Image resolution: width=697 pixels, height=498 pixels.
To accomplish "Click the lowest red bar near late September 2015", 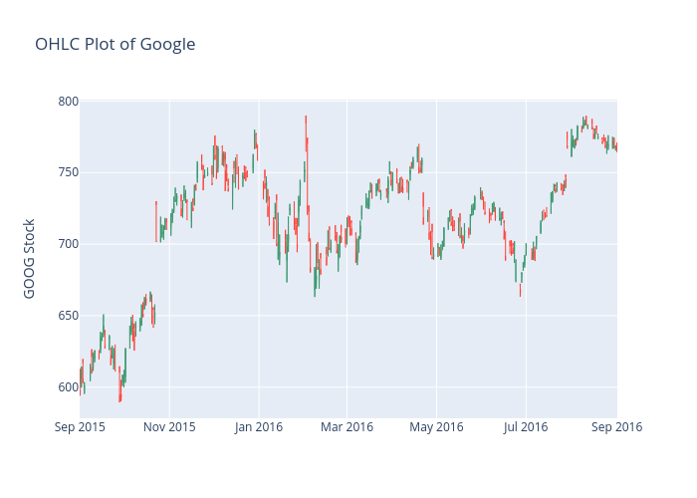I will coord(119,388).
